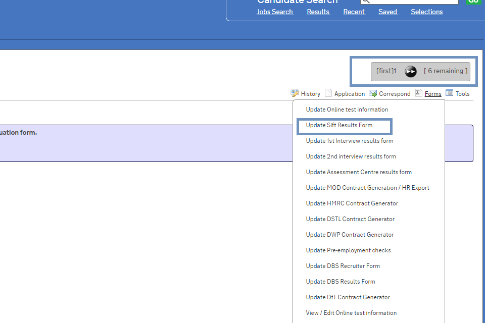Viewport: 485px width, 323px height.
Task: Open the Saved link
Action: 388,12
